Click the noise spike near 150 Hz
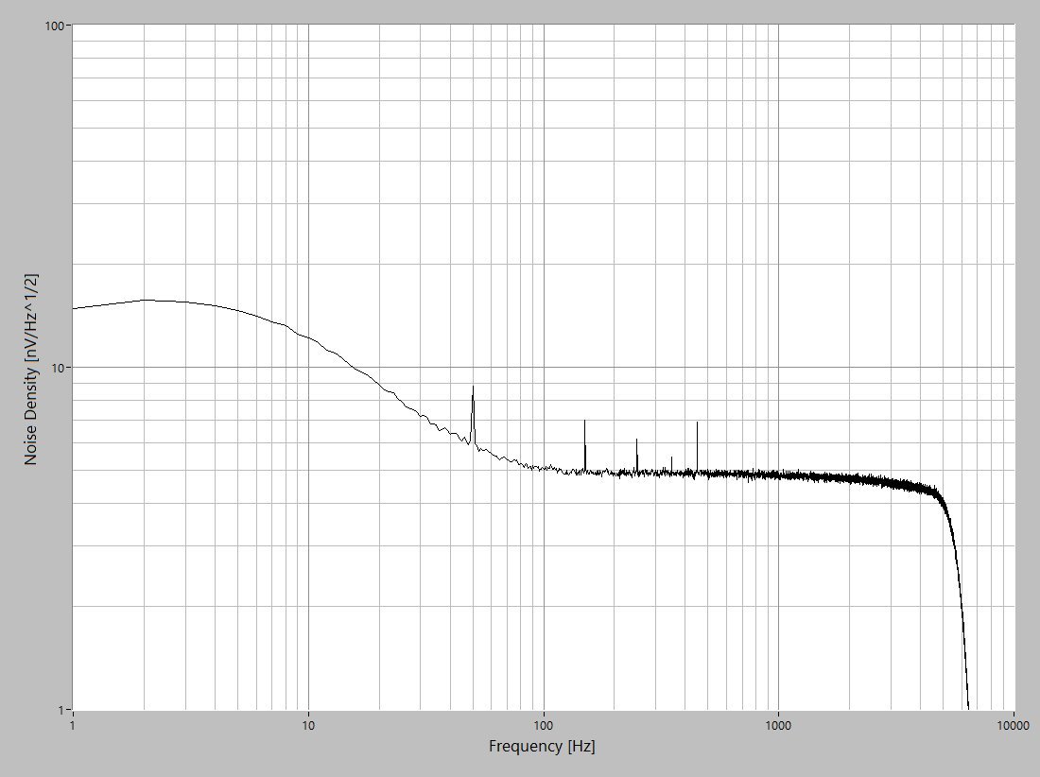 (x=585, y=445)
